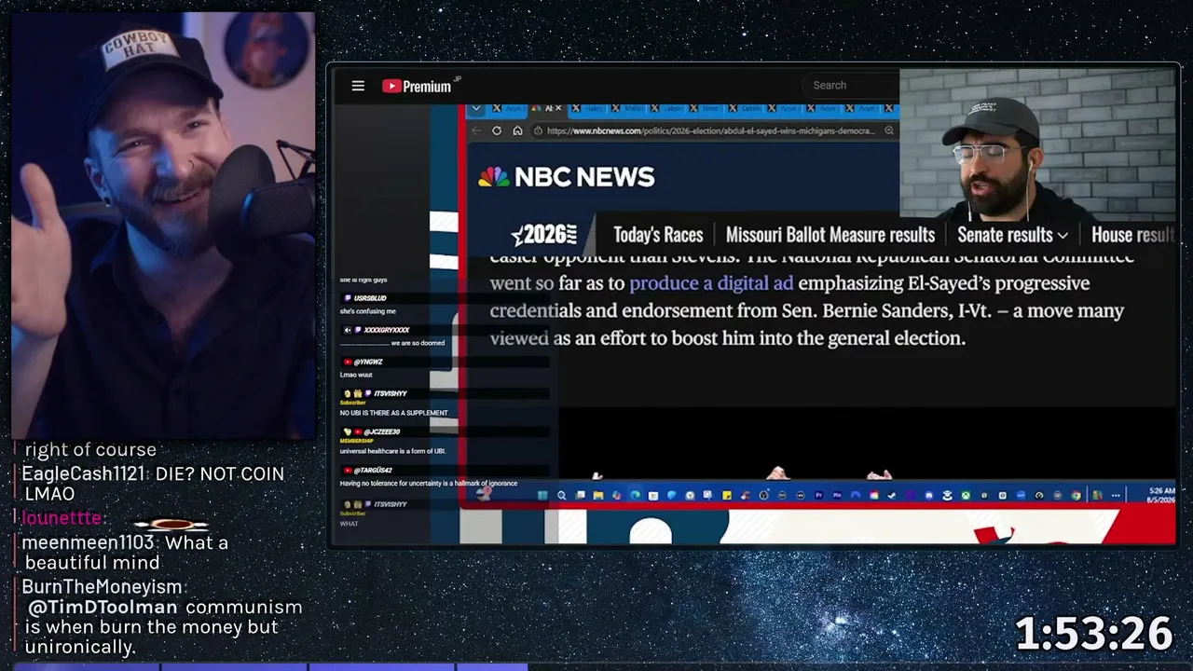The height and width of the screenshot is (671, 1193).
Task: Open the browser tab list dropdown
Action: point(476,109)
